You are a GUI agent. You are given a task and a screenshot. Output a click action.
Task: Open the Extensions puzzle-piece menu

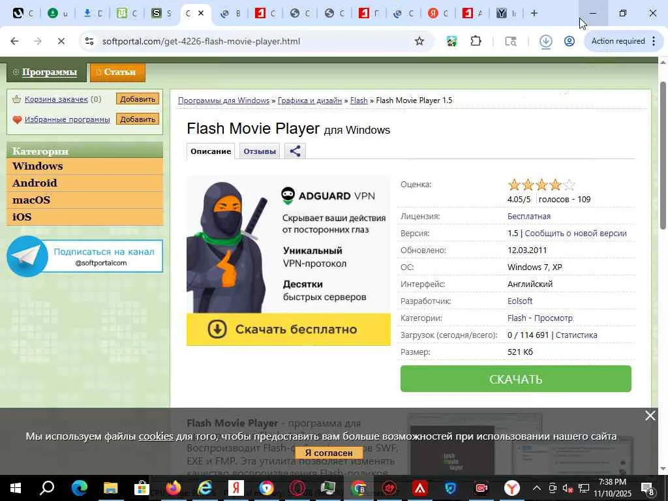point(476,41)
